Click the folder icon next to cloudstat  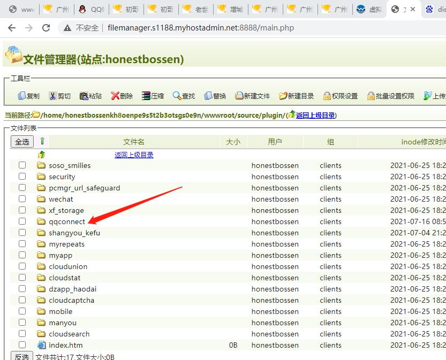[x=41, y=278]
